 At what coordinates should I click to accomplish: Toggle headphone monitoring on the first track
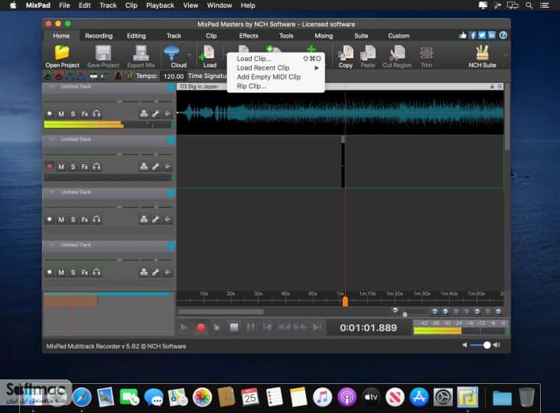[x=96, y=114]
